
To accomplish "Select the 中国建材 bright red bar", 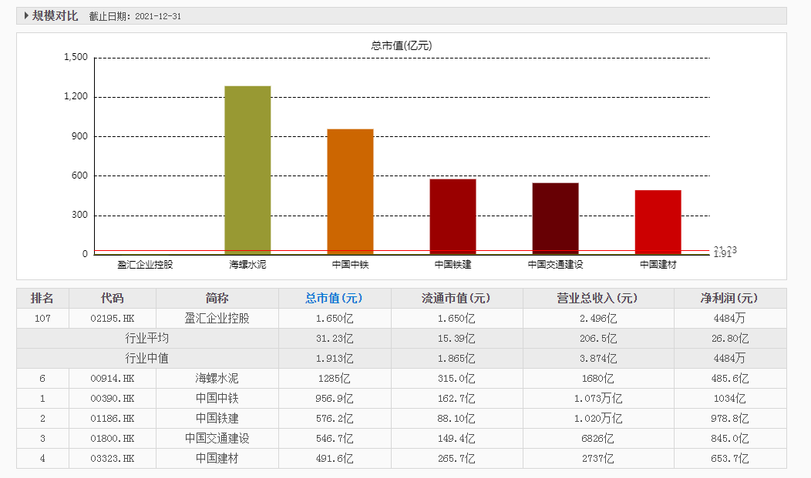I will (x=658, y=222).
